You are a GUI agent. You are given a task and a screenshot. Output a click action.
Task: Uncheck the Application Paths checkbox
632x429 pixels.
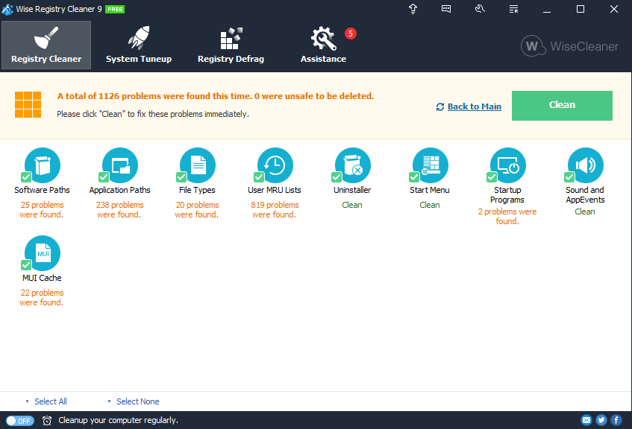(104, 177)
